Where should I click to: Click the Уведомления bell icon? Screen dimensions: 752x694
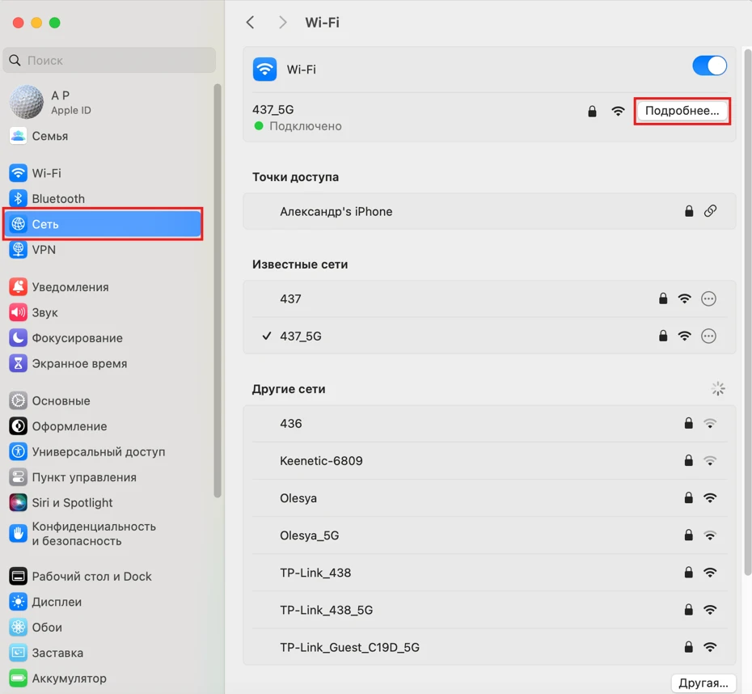(x=19, y=287)
